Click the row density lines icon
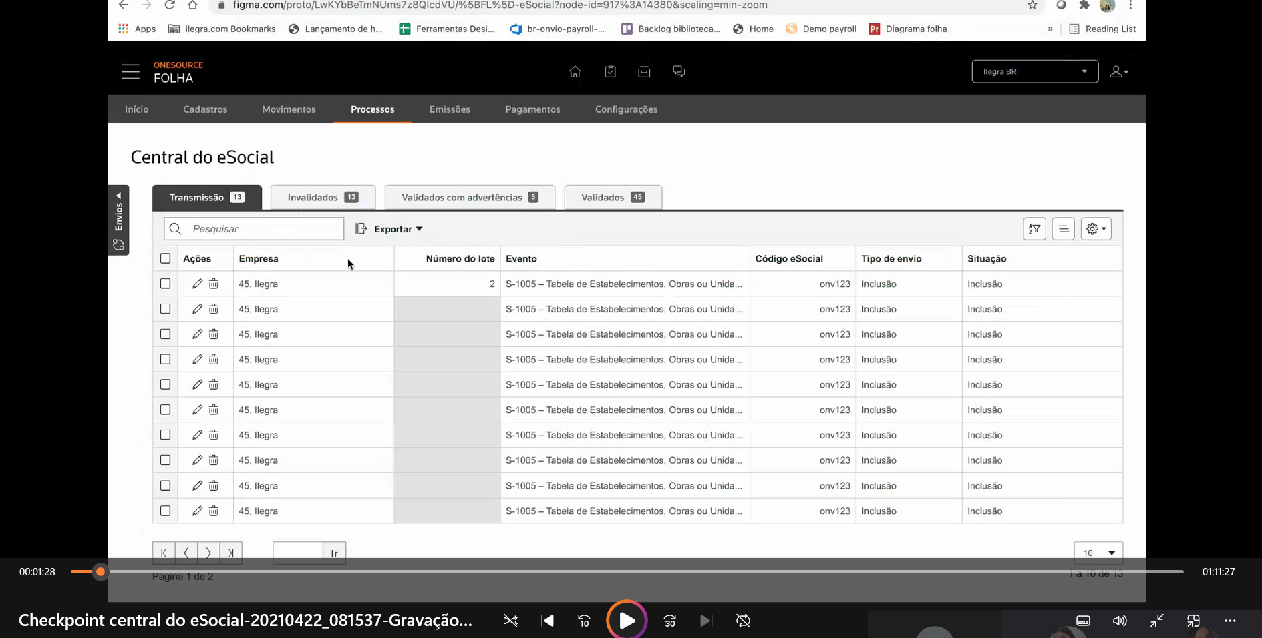 tap(1063, 229)
